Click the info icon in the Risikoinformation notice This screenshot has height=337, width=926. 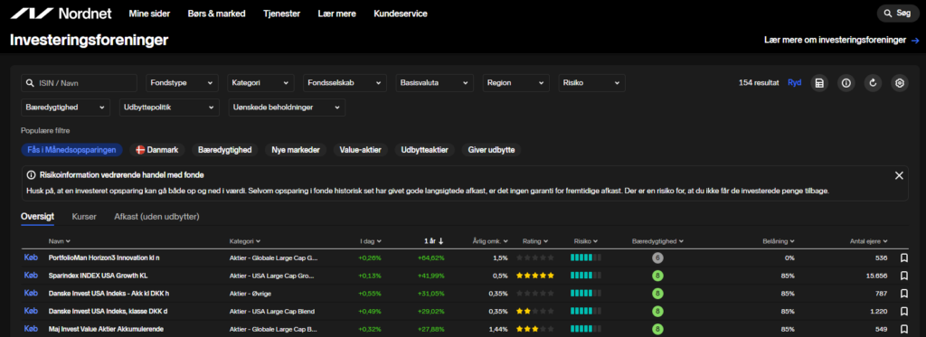32,175
